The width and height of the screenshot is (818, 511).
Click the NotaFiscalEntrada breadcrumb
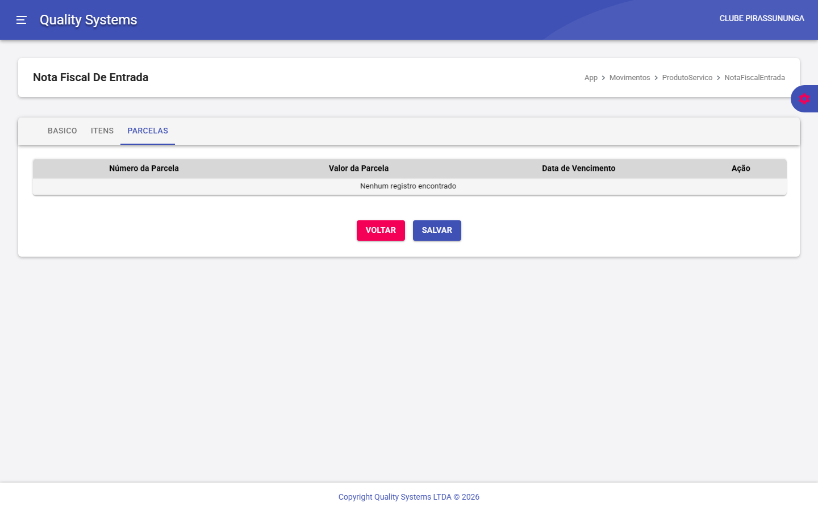754,78
